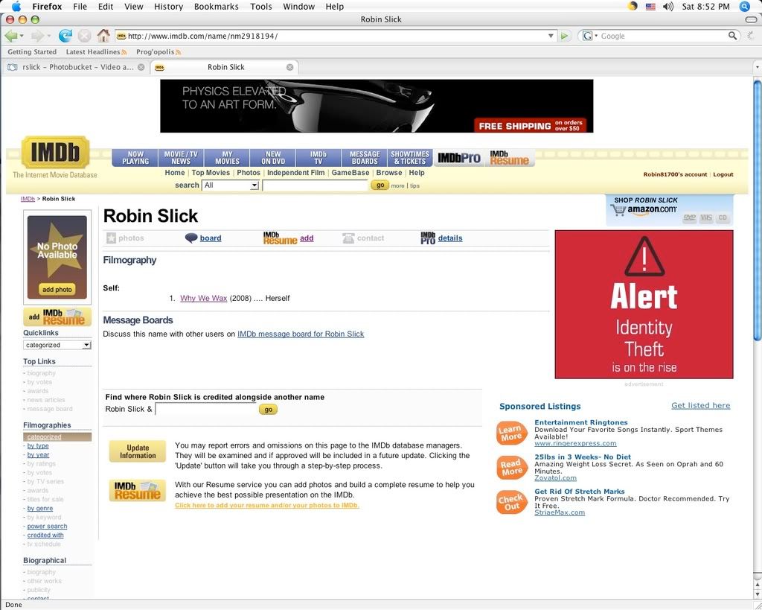Open the power search sidebar link
This screenshot has width=762, height=610.
[x=47, y=527]
